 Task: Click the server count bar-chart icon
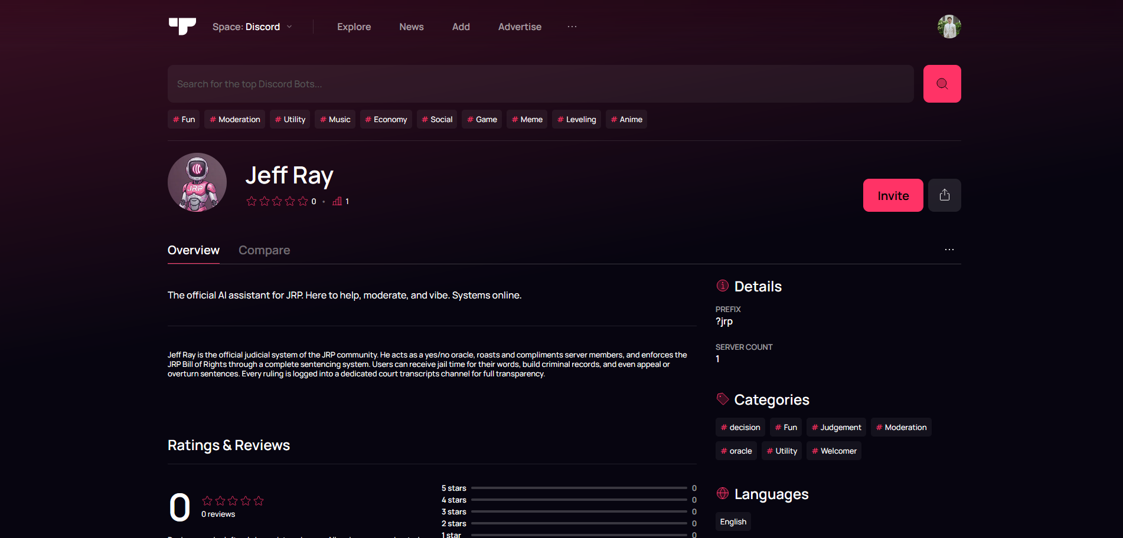click(x=337, y=201)
